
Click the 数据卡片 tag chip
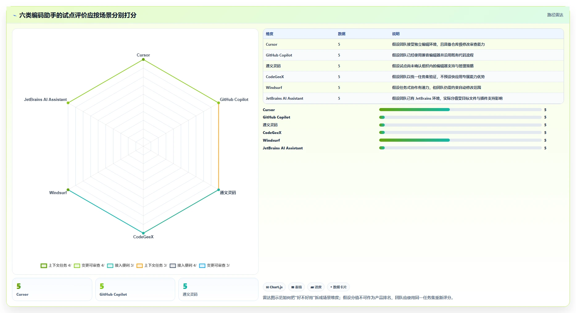[x=338, y=287]
